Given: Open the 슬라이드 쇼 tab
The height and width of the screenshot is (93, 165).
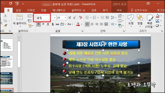Looking at the screenshot, I should pos(78,10).
